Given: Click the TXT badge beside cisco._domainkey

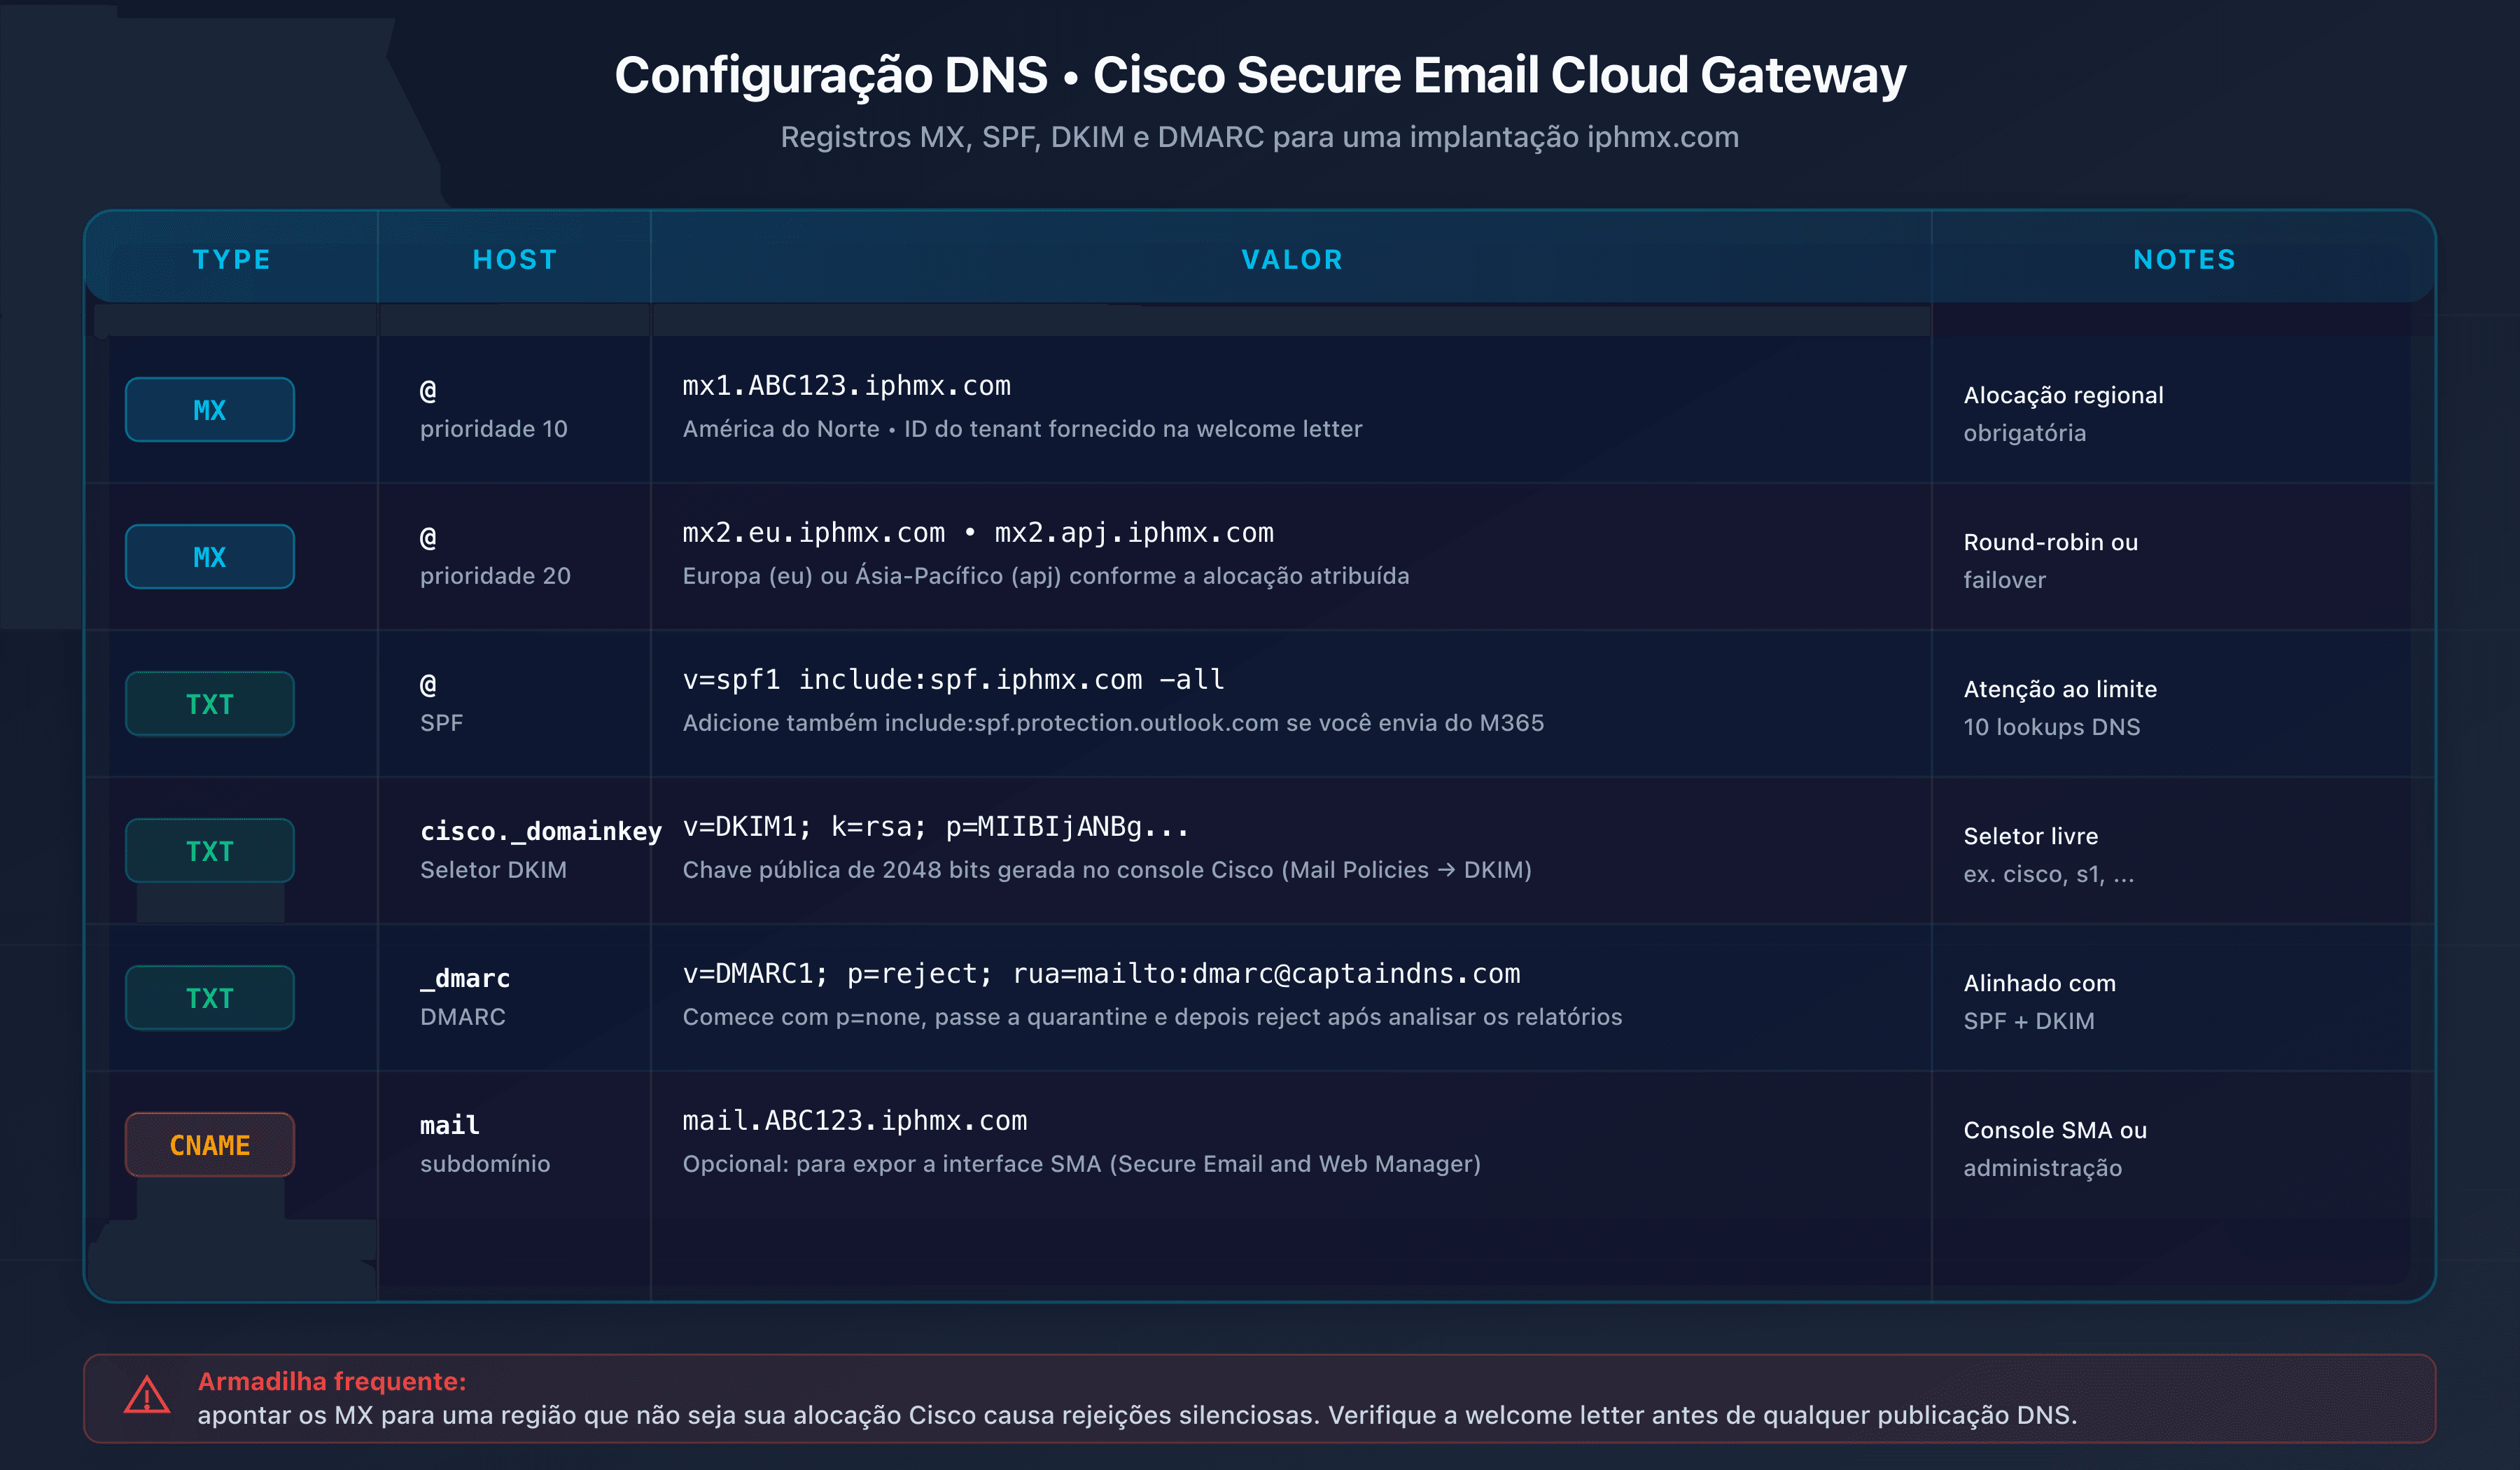Looking at the screenshot, I should 209,850.
